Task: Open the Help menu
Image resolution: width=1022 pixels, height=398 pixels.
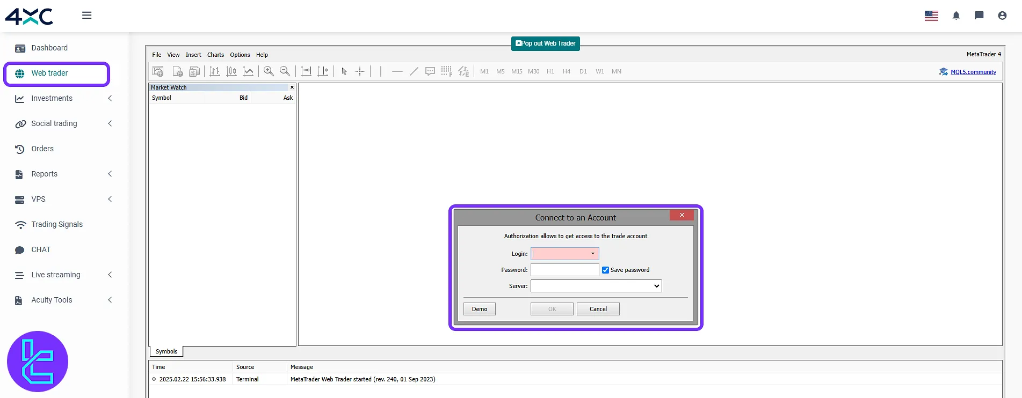Action: [x=262, y=55]
